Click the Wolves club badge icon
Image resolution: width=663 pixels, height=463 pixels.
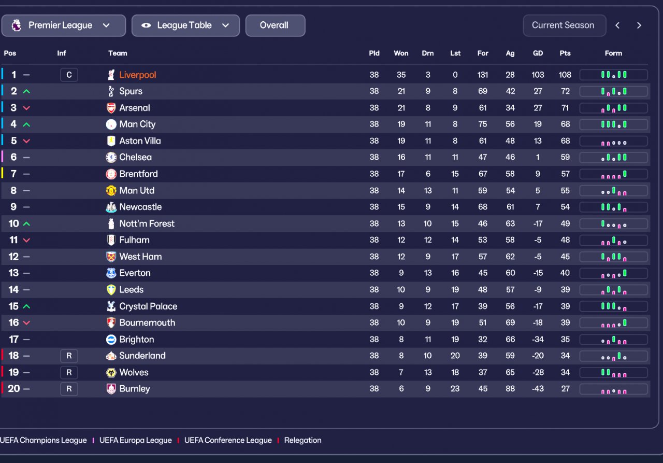pos(111,372)
